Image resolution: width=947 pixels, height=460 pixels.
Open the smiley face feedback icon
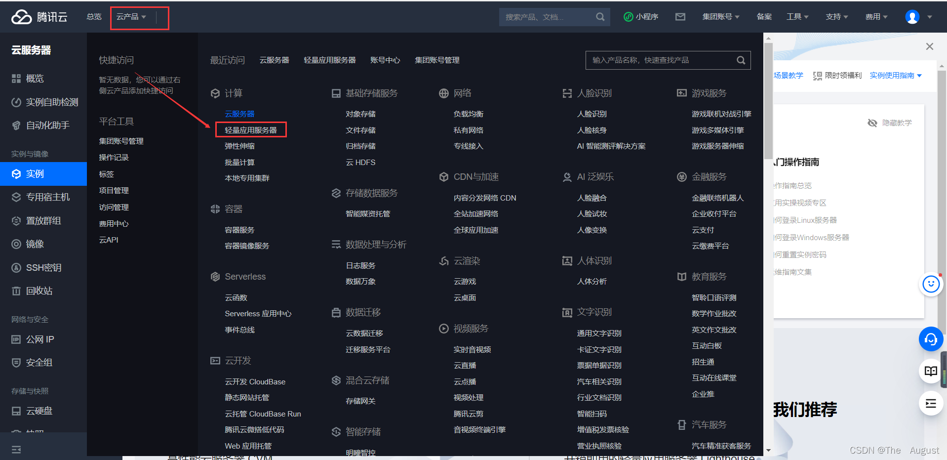click(931, 284)
